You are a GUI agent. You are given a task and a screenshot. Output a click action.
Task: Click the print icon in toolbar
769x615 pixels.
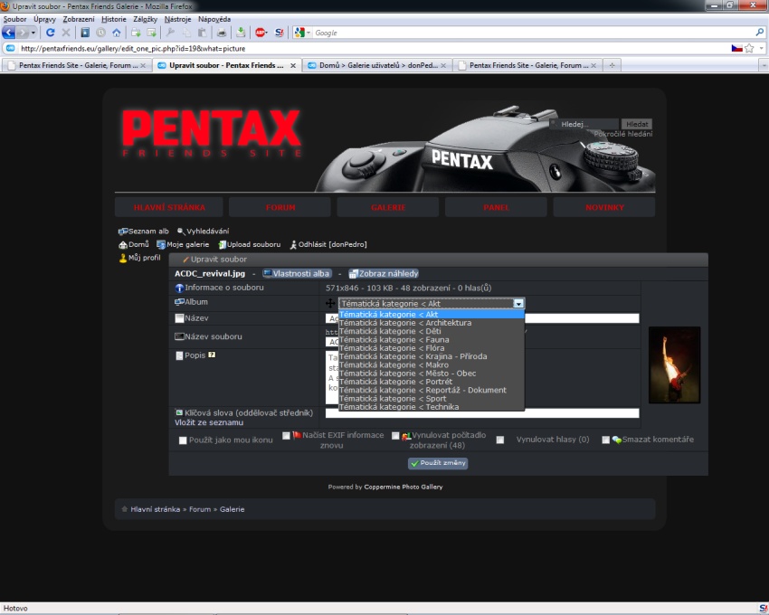pos(222,33)
